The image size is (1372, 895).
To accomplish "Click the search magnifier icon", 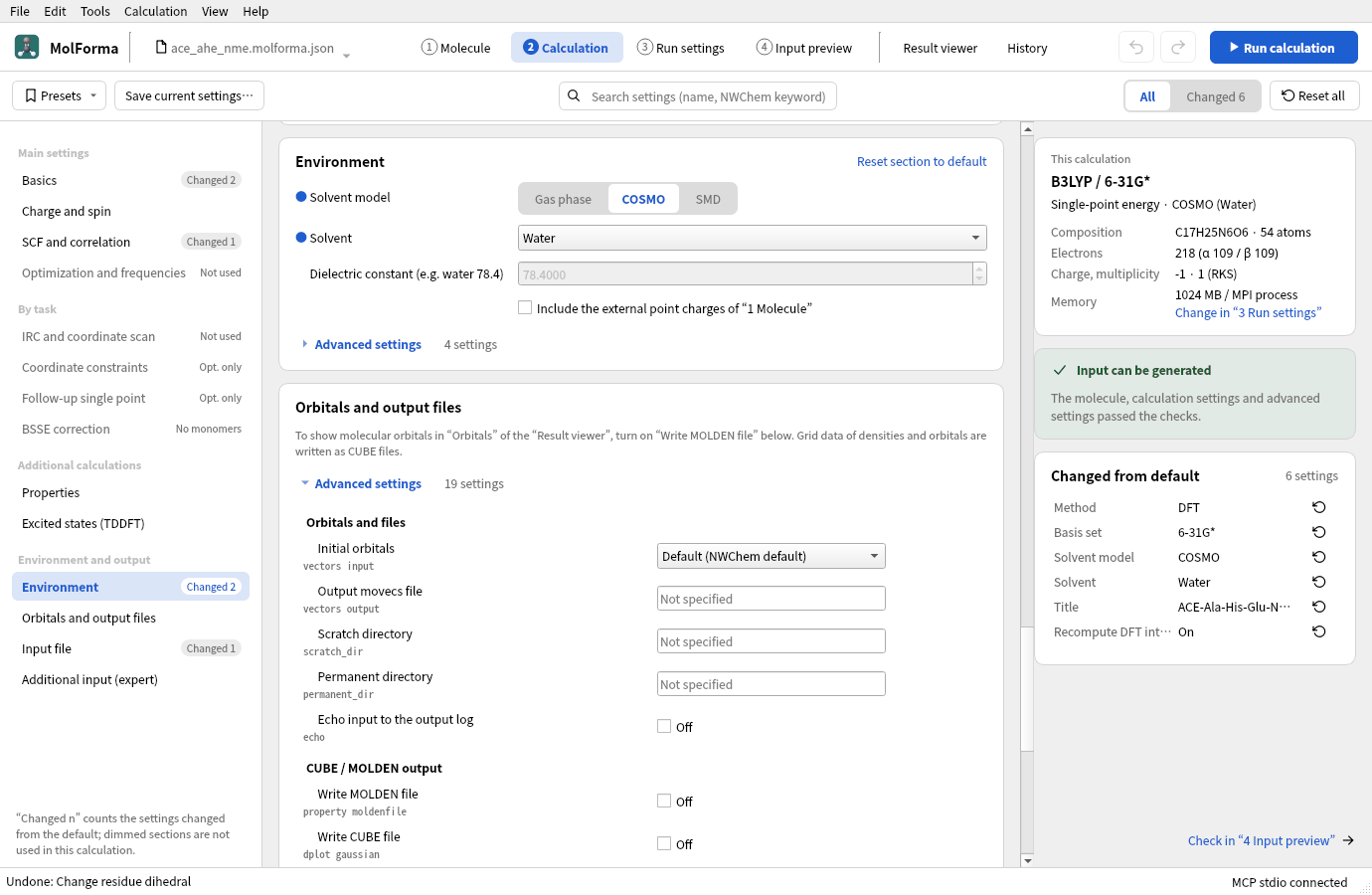I will click(x=574, y=96).
